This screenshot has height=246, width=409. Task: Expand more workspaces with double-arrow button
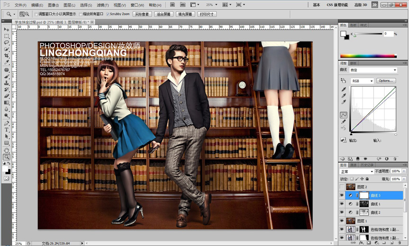click(x=374, y=5)
